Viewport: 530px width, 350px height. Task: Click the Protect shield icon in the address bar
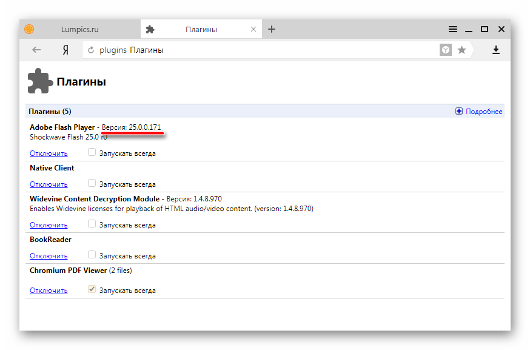click(446, 50)
